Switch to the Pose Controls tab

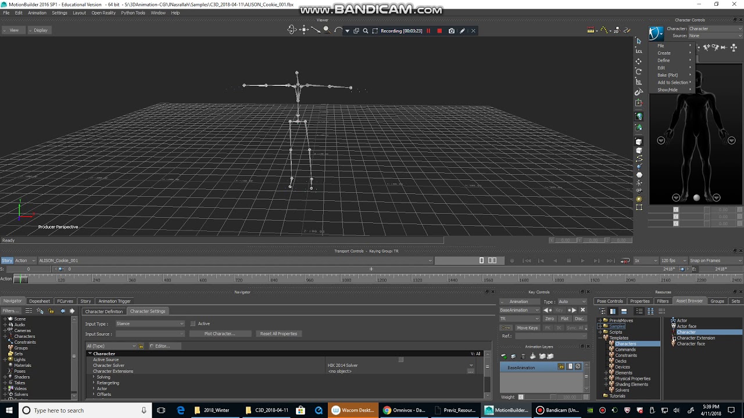click(610, 301)
